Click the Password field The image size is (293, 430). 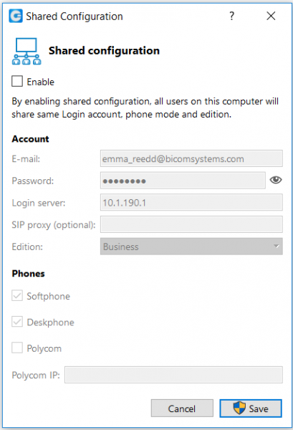coord(183,180)
